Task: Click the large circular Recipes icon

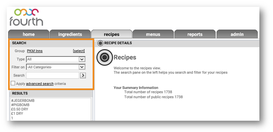Action: pos(104,57)
